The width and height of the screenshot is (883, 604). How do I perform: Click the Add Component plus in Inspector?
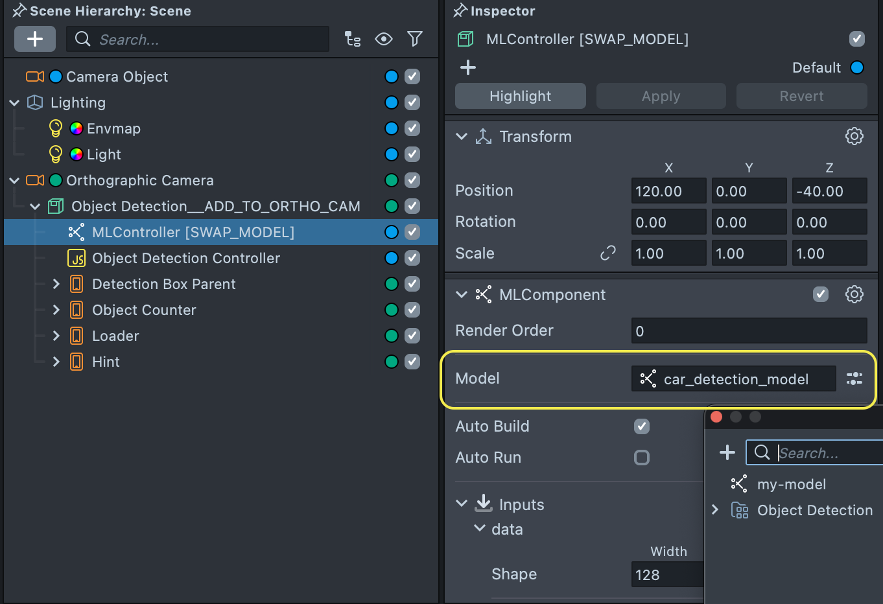(468, 67)
